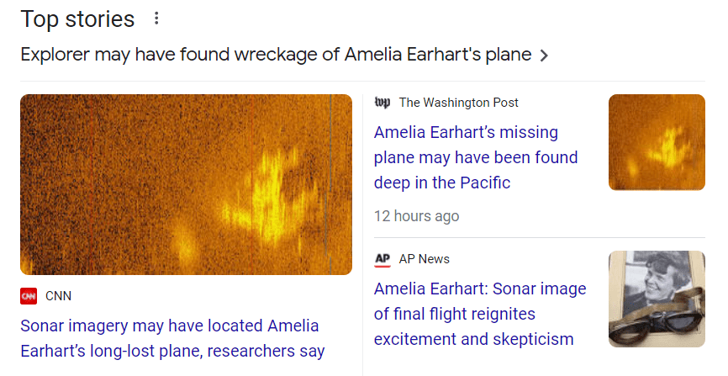
Task: Open the AP News Earhart photo thumbnail
Action: (x=657, y=299)
